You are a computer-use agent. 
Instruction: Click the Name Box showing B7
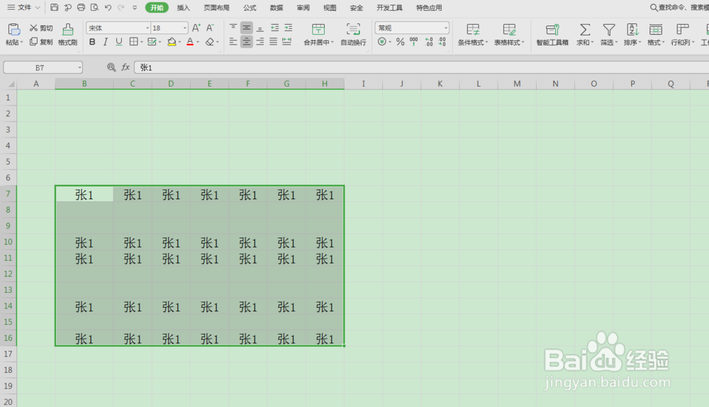click(43, 67)
